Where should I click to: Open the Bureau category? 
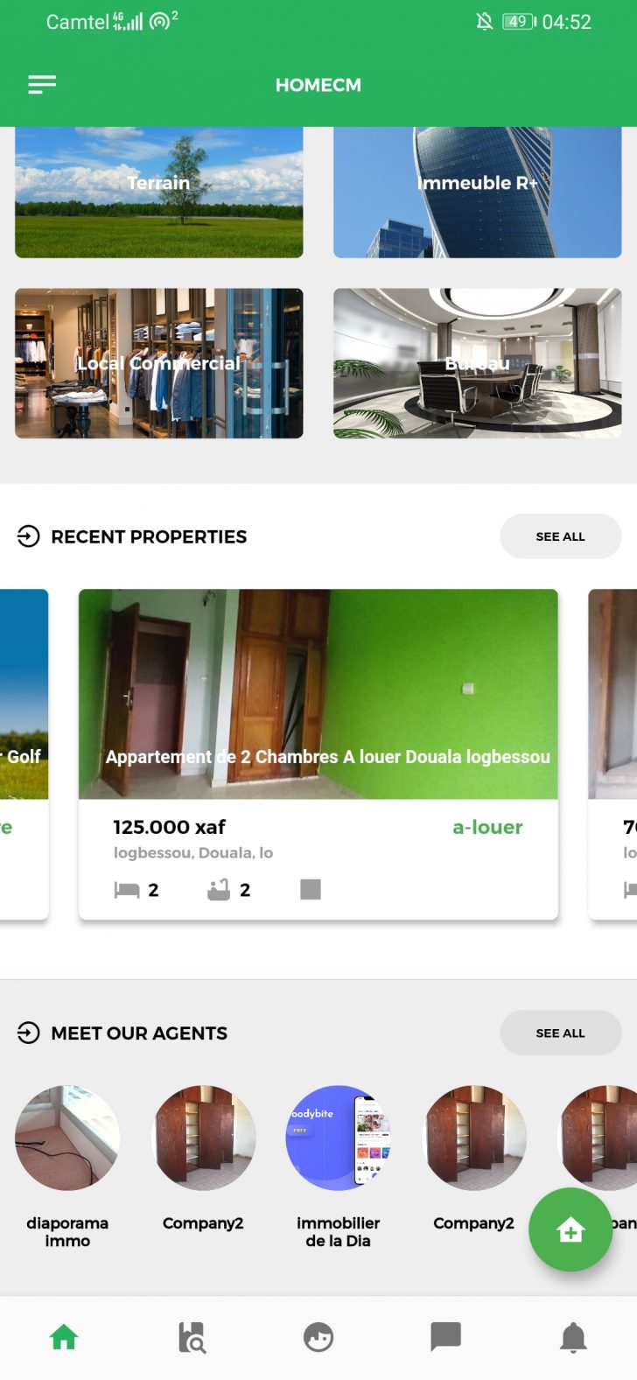[x=478, y=363]
